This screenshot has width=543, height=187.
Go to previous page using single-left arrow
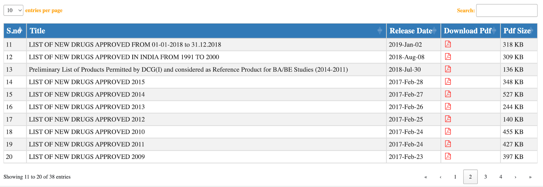[x=441, y=177]
